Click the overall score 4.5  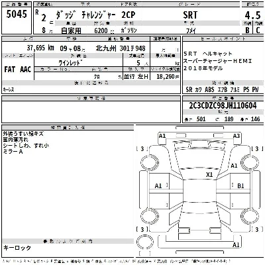[x=252, y=15]
